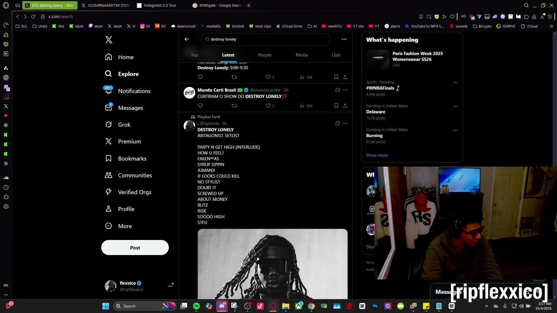Share the Mundo Carti Brasil post
Screen dimensions: 557x313
345,106
